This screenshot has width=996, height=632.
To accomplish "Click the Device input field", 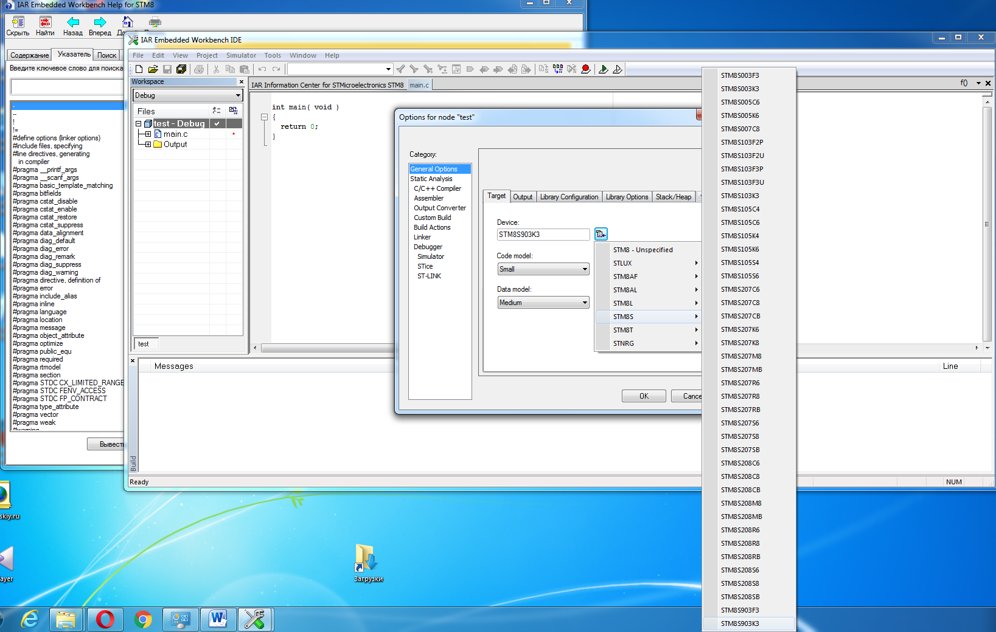I will (x=543, y=235).
